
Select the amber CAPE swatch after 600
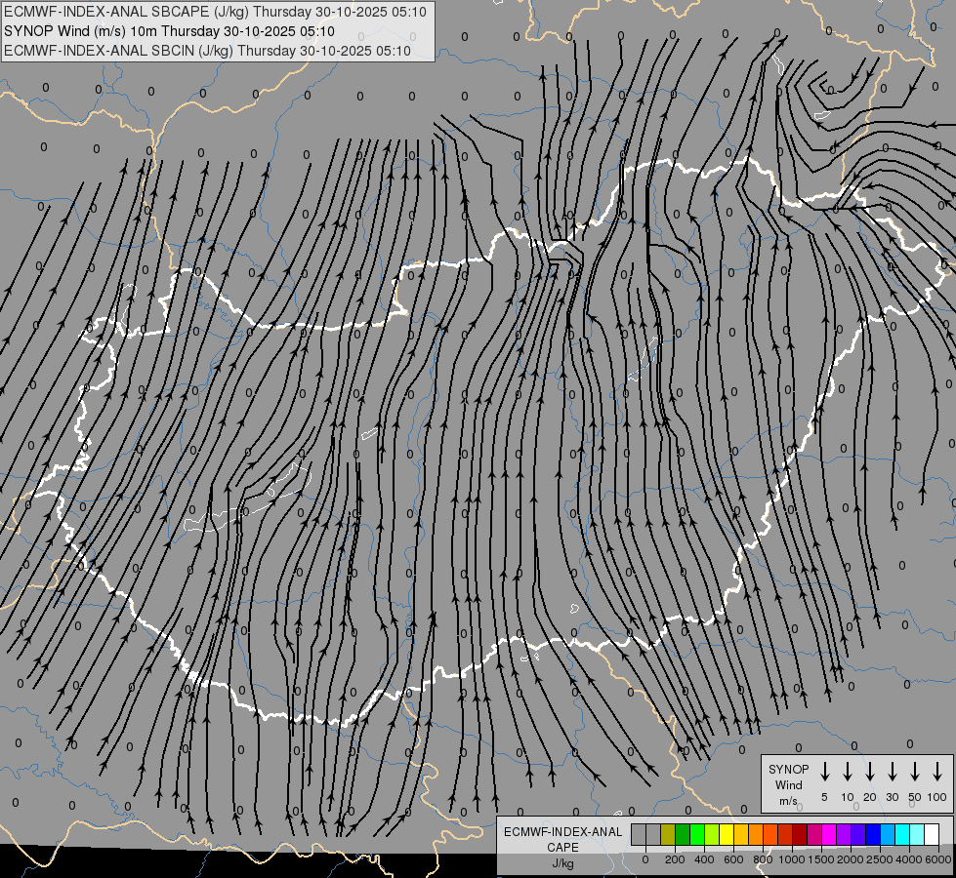click(741, 834)
